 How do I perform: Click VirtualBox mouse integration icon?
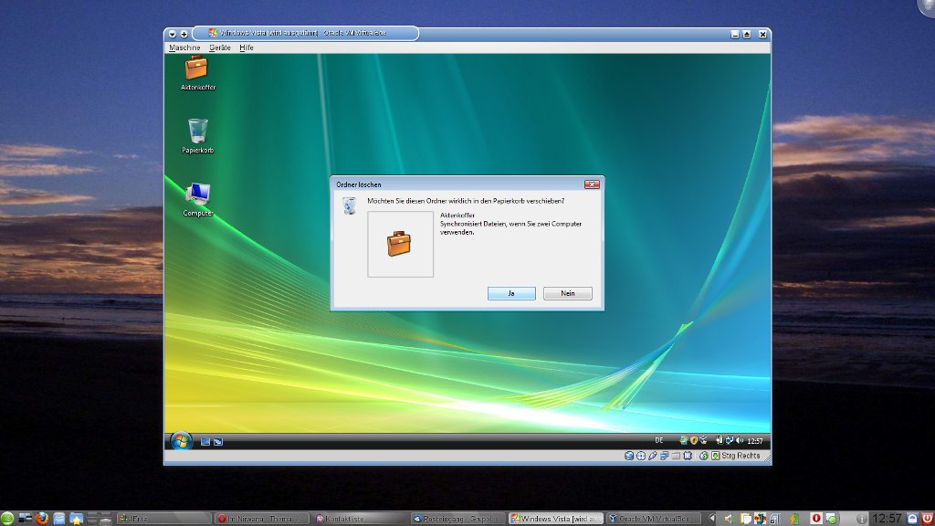click(704, 456)
